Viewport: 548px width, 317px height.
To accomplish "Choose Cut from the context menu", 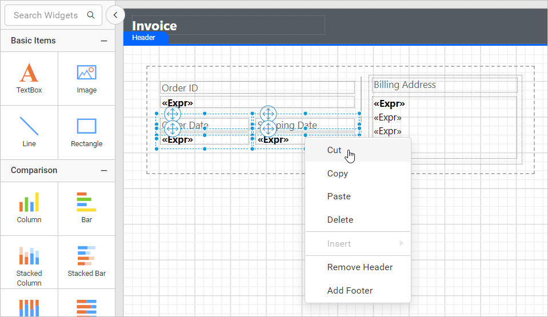I will [334, 150].
